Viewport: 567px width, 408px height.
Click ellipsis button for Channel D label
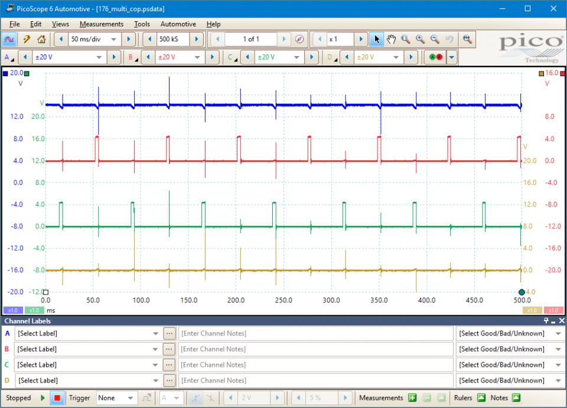click(x=170, y=380)
